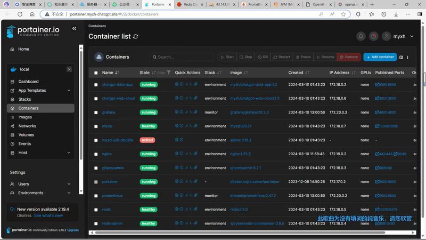The height and width of the screenshot is (240, 426).
Task: Go to browser home page
Action: (x=32, y=14)
